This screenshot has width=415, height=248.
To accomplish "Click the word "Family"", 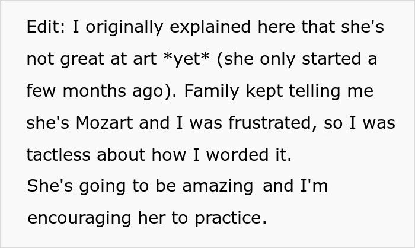I will point(212,92).
